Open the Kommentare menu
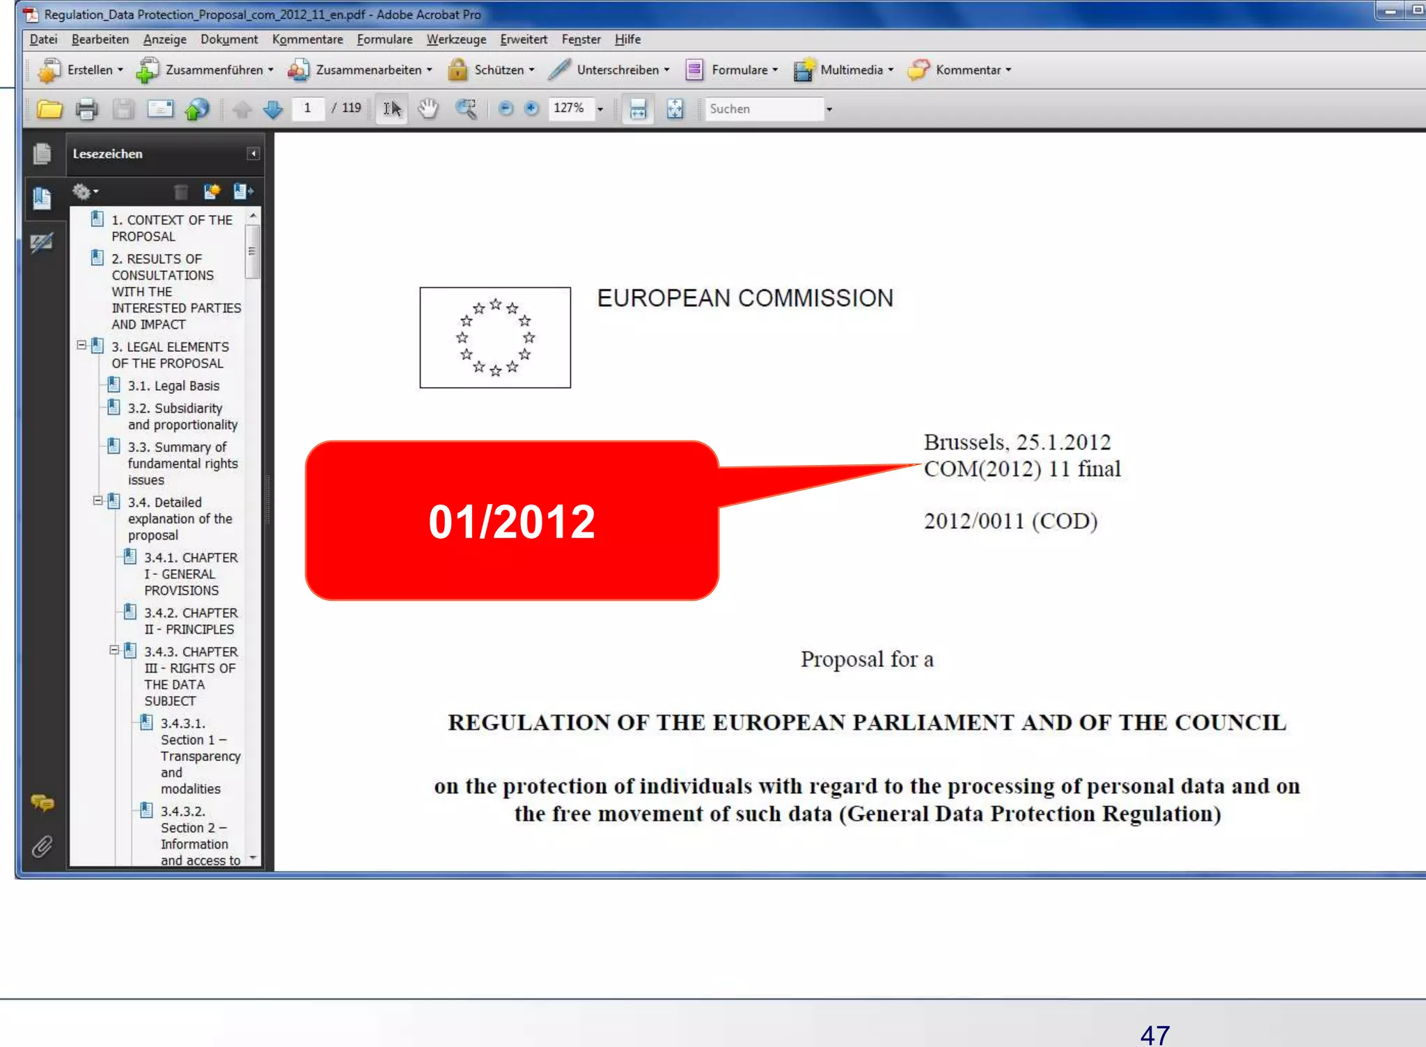1426x1047 pixels. (307, 40)
